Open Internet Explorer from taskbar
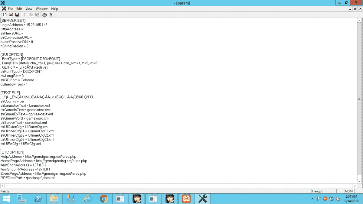363x204 pixels. point(88,199)
